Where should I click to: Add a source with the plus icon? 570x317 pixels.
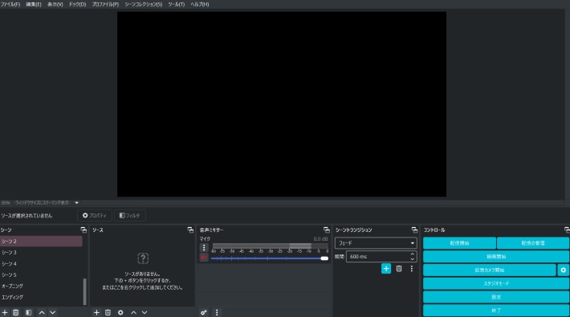coord(96,312)
